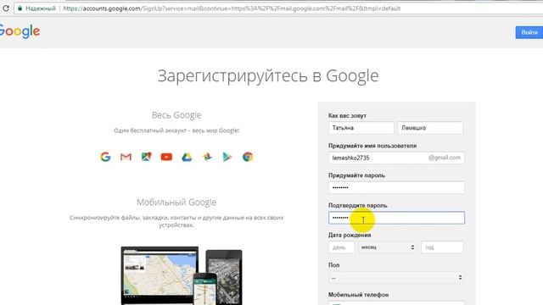
Task: Open the Пол gender dropdown
Action: tap(396, 278)
